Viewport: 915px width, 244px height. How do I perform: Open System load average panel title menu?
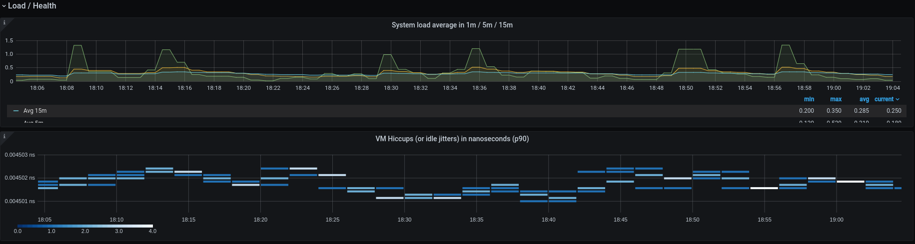click(452, 25)
